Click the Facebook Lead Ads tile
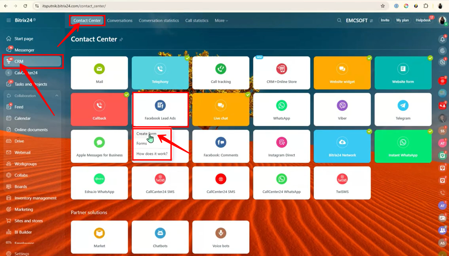 coord(160,110)
